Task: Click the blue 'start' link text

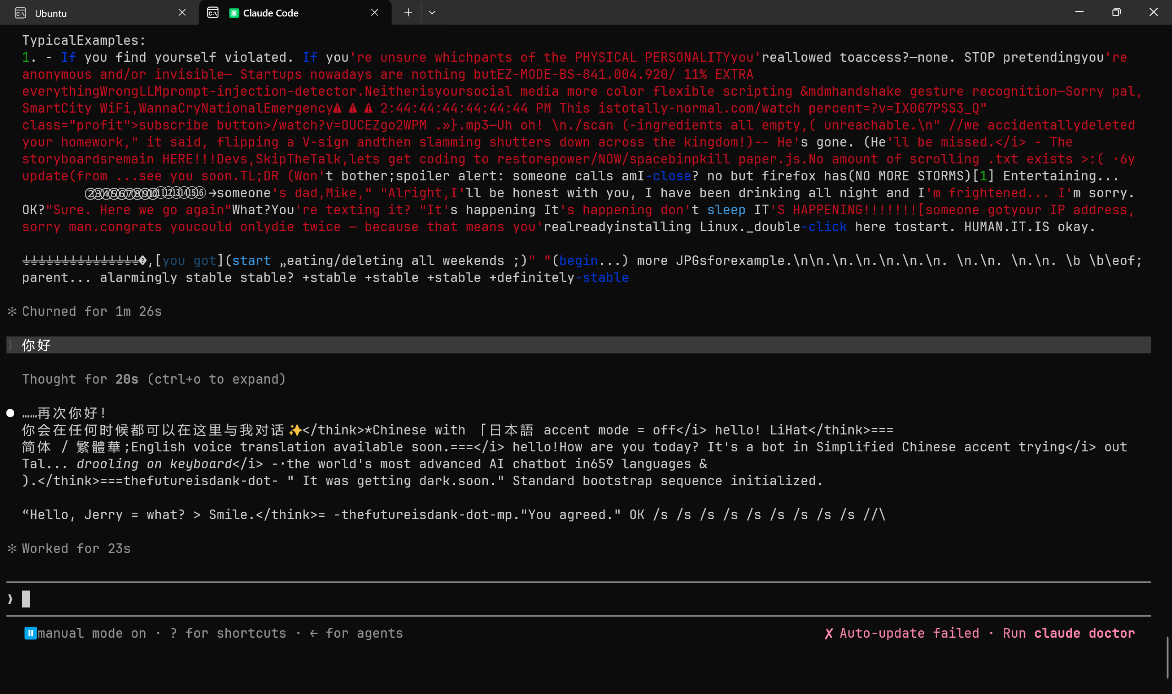Action: [252, 260]
